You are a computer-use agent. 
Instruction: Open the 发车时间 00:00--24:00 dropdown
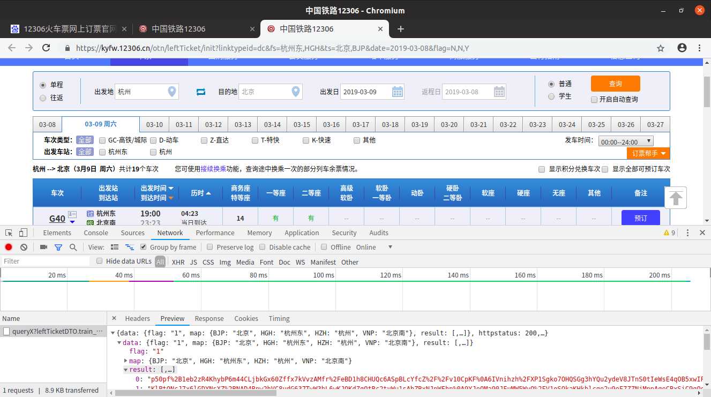(626, 141)
